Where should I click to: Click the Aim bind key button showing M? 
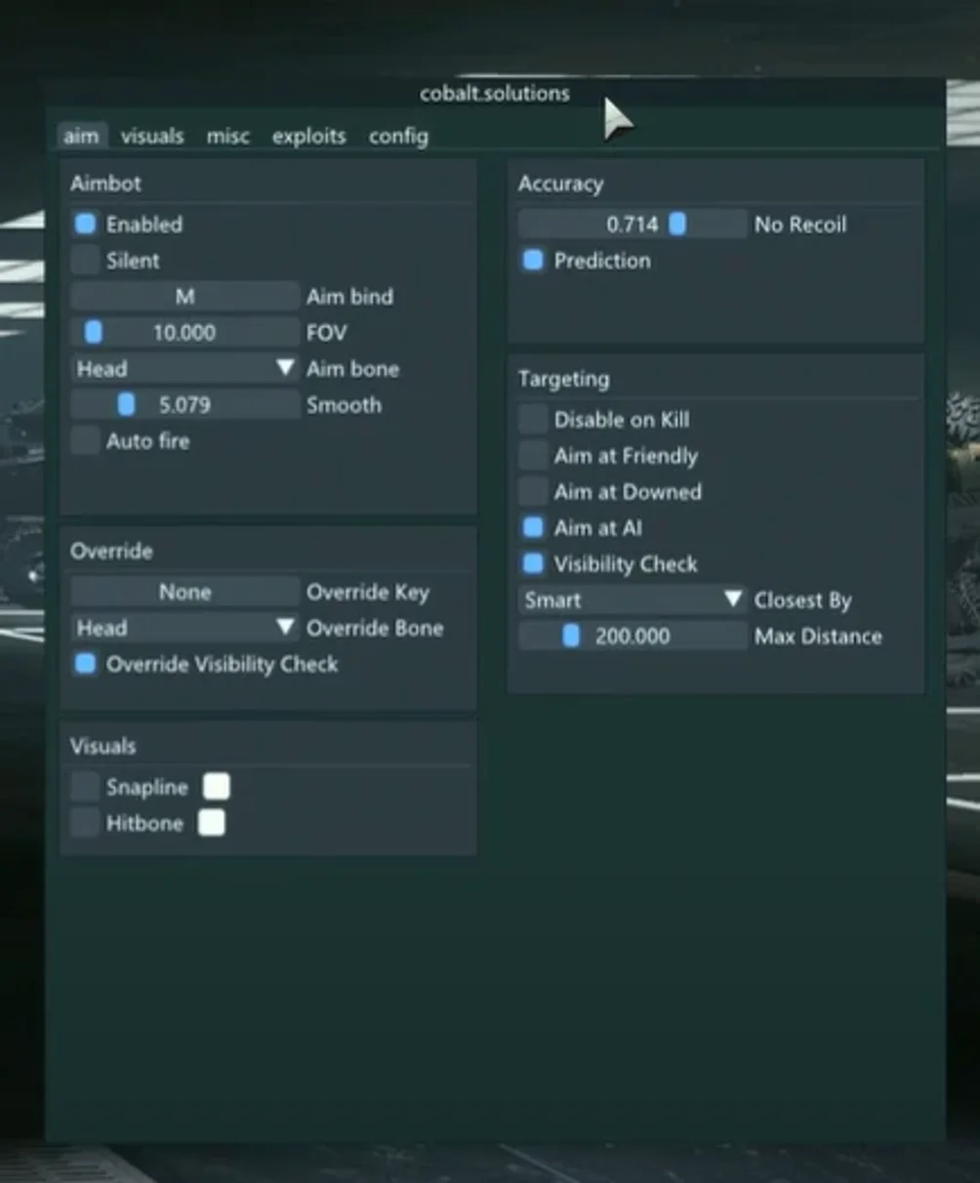tap(184, 296)
